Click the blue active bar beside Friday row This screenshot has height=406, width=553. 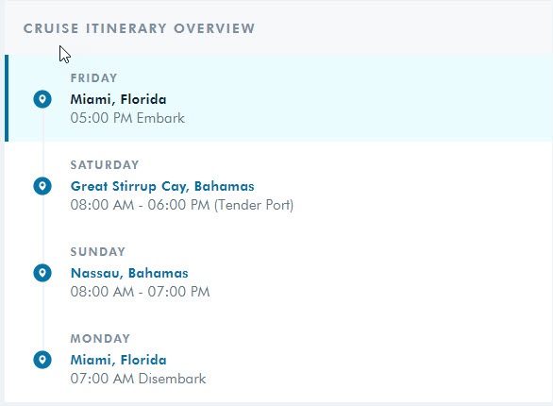(x=7, y=98)
